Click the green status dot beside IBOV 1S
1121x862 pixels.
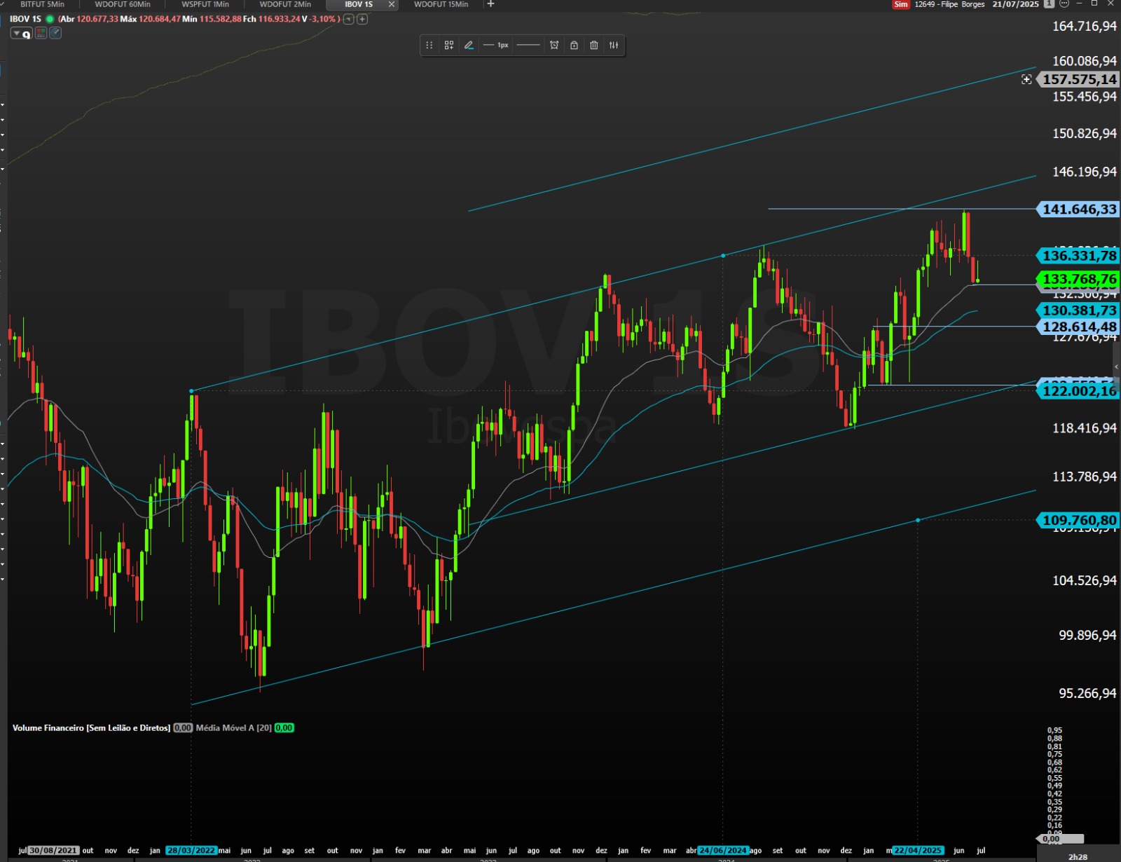50,19
